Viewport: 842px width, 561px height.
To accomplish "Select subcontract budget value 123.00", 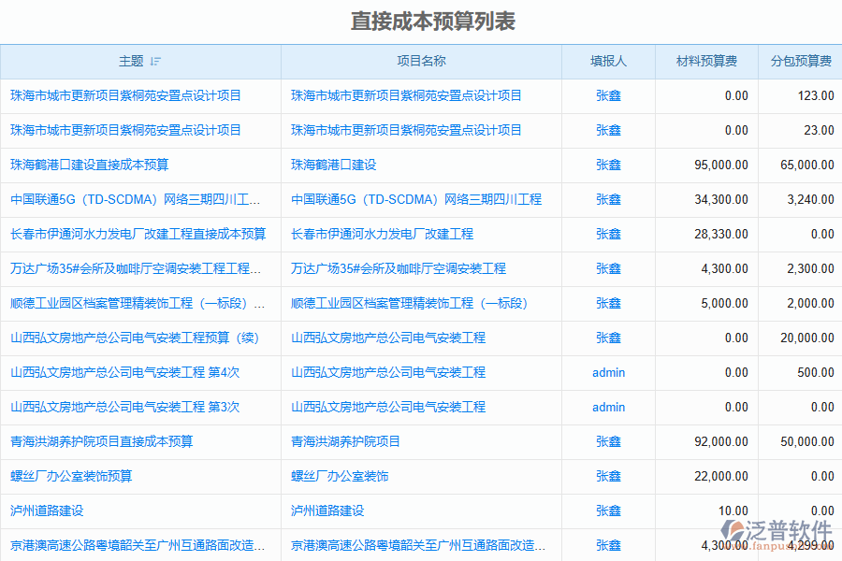I will click(816, 95).
